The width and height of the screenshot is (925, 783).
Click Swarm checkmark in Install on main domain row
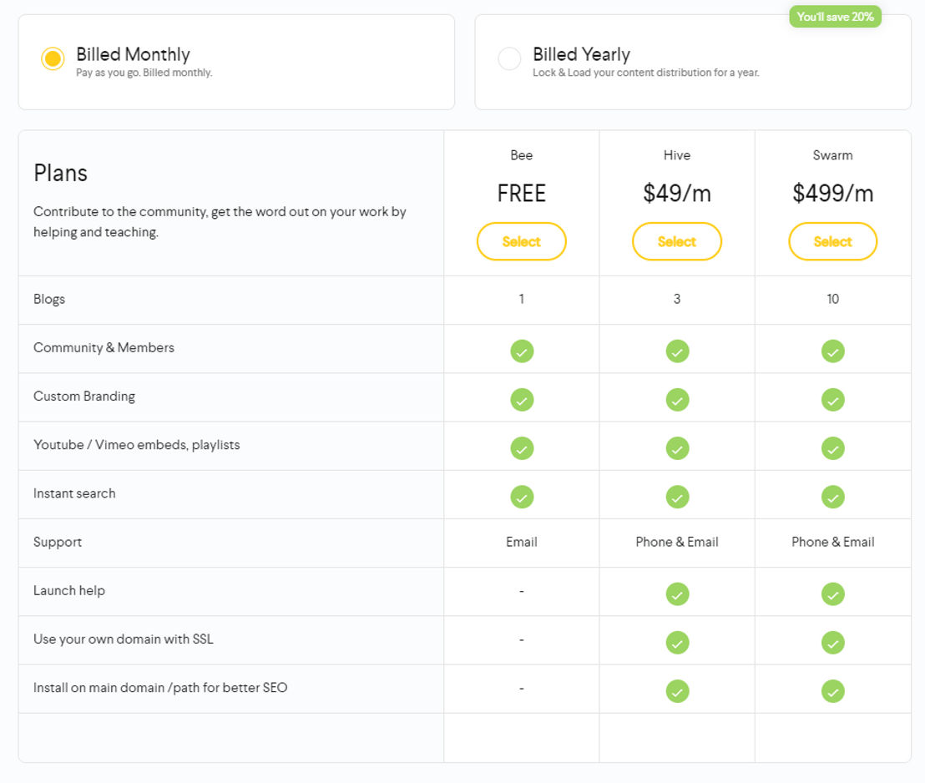coord(832,691)
